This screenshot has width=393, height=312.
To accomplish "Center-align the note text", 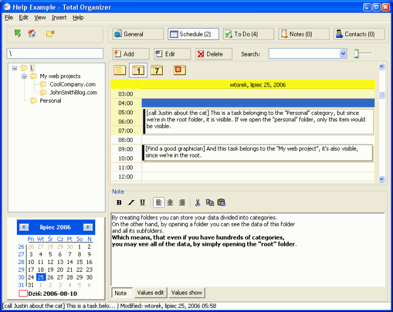I will (x=170, y=203).
